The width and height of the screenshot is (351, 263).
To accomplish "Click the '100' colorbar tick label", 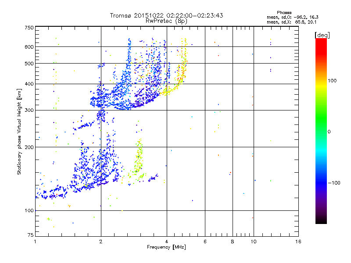I will click(332, 81).
